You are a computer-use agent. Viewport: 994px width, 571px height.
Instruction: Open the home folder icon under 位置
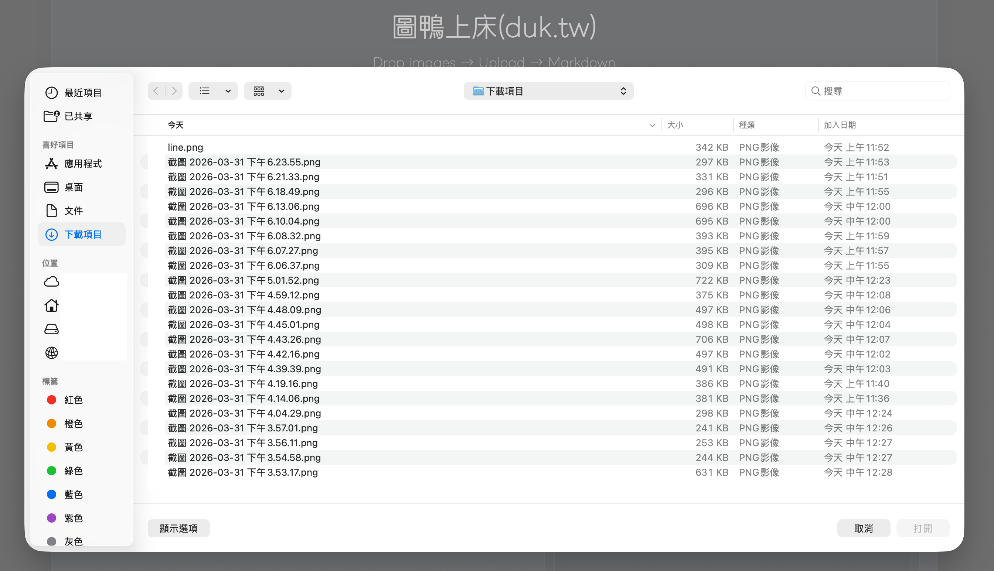click(x=51, y=305)
